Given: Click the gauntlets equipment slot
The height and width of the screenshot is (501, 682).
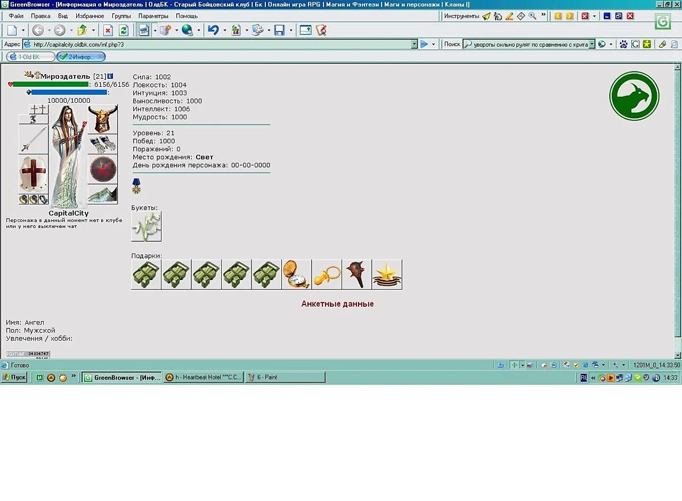Looking at the screenshot, I should (103, 144).
